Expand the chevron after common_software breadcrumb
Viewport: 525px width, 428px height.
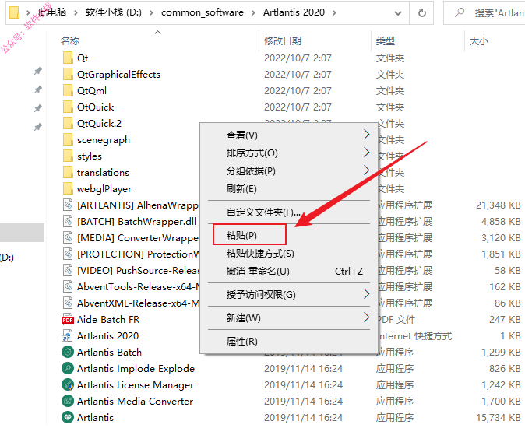pyautogui.click(x=253, y=12)
